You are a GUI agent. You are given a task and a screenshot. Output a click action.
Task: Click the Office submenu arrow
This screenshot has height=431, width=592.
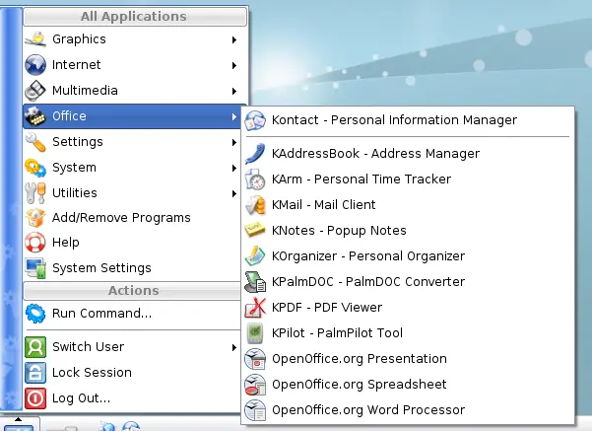[234, 116]
